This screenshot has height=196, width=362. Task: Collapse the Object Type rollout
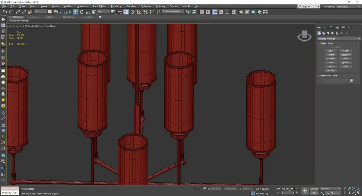coord(327,43)
